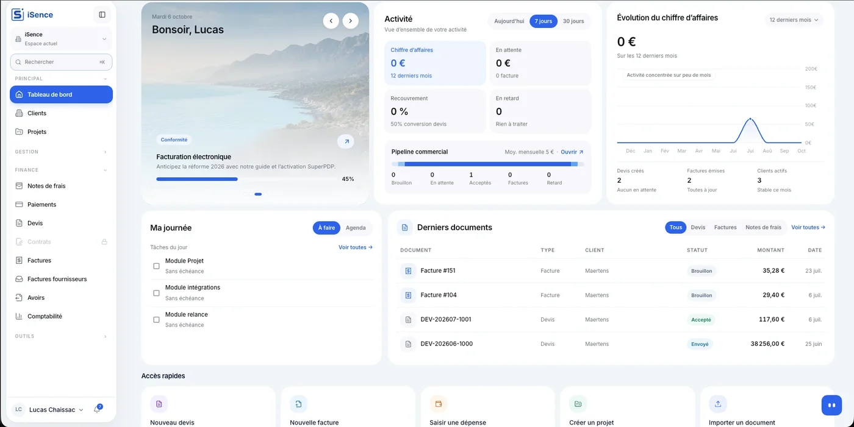
Task: Click the DEV-202607-1001 document icon
Action: [408, 319]
